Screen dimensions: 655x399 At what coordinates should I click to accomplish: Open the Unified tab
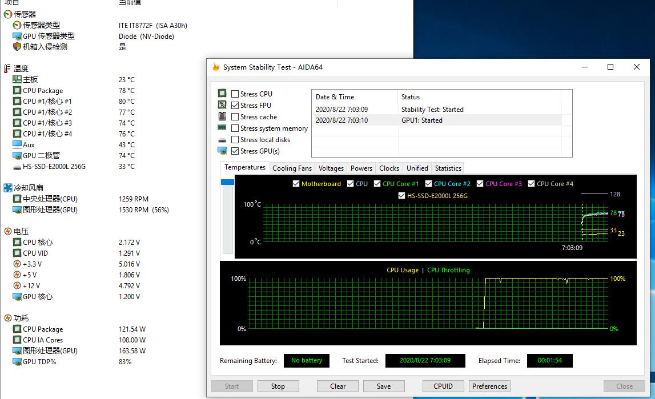[x=417, y=168]
